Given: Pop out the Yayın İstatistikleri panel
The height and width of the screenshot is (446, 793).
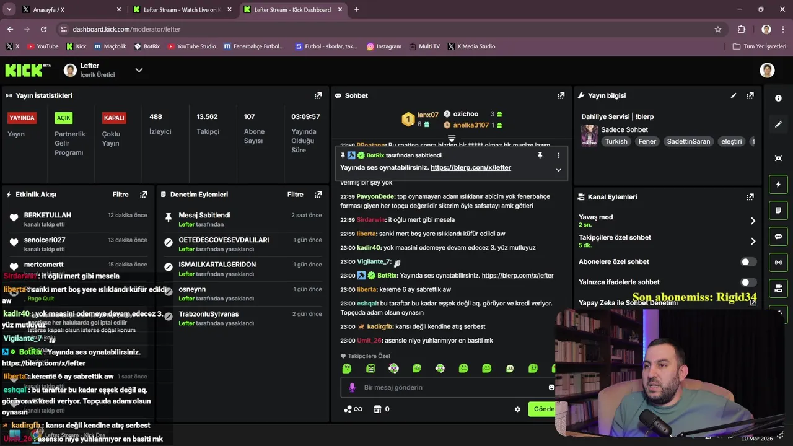Looking at the screenshot, I should coord(318,95).
